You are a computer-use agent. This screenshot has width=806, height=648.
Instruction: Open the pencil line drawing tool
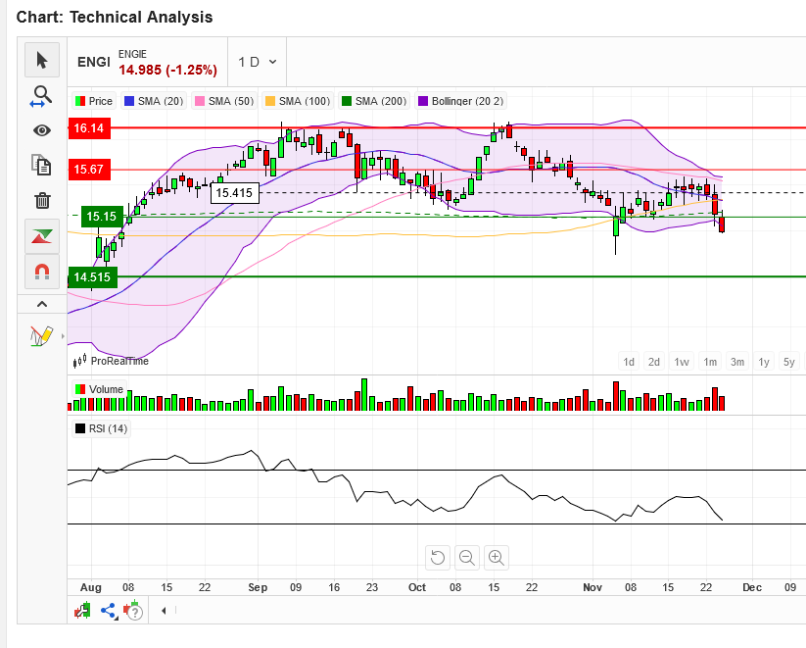coord(41,336)
